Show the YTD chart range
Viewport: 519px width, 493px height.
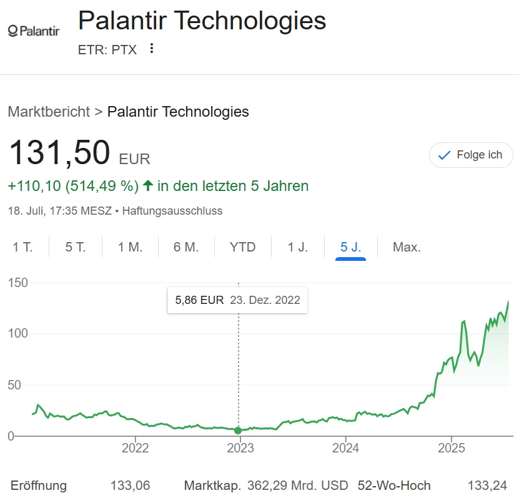pyautogui.click(x=242, y=247)
